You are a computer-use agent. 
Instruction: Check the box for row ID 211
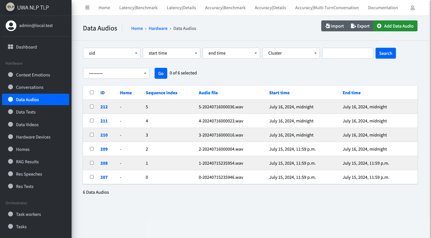[x=92, y=121]
